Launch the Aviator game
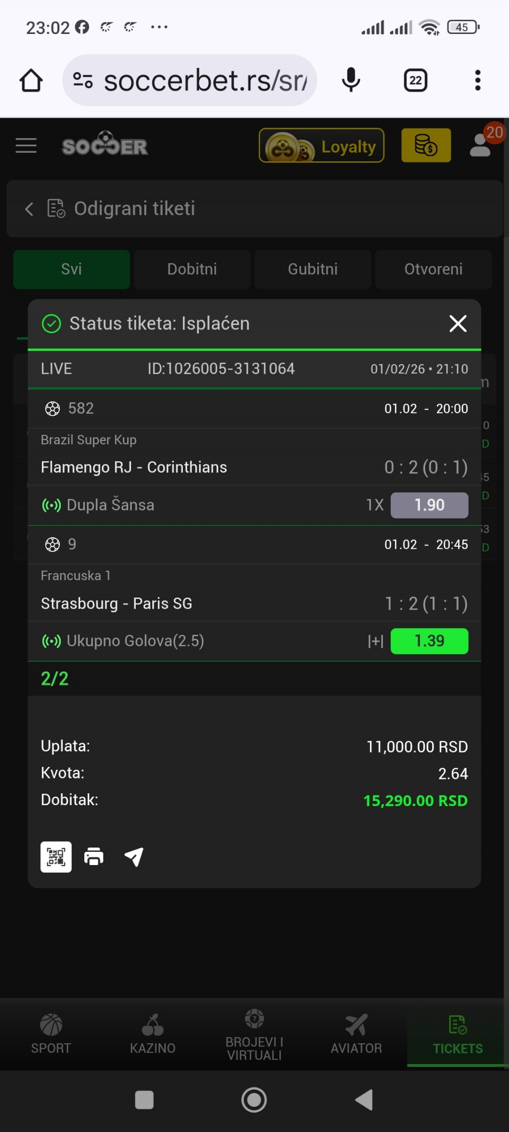Screen dimensions: 509x1132 [x=356, y=1033]
